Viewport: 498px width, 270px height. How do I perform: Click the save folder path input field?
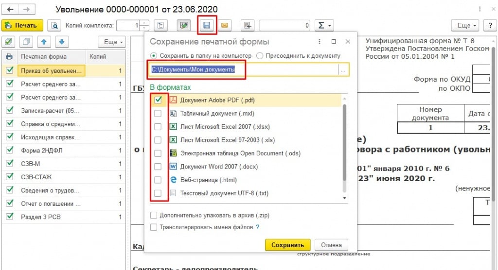click(x=243, y=70)
